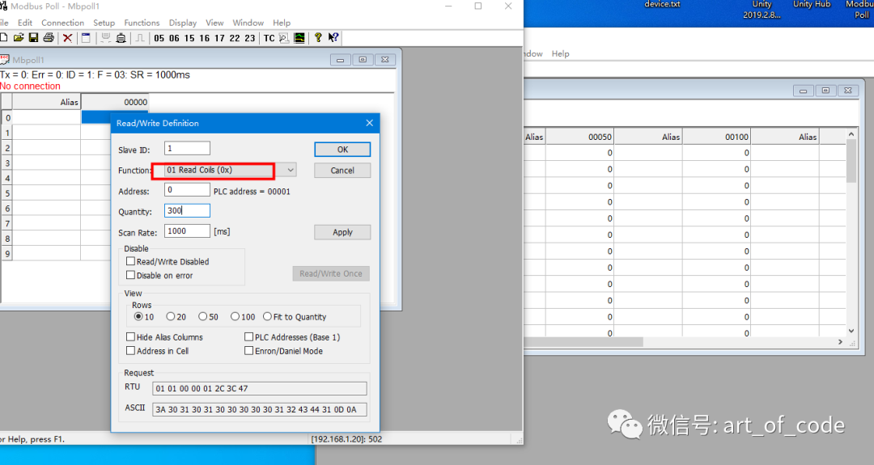Click function 05 write single coil
This screenshot has width=874, height=465.
tap(159, 38)
